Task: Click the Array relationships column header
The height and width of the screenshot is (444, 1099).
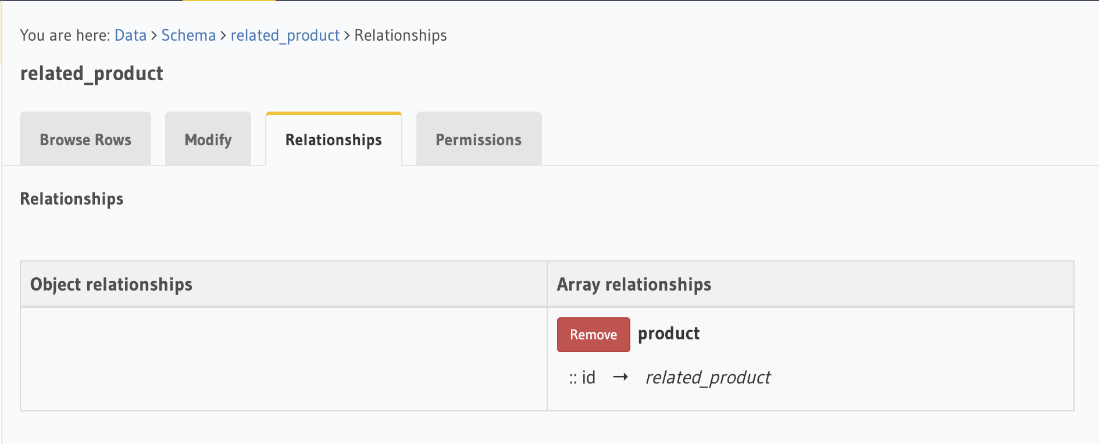Action: (x=811, y=284)
